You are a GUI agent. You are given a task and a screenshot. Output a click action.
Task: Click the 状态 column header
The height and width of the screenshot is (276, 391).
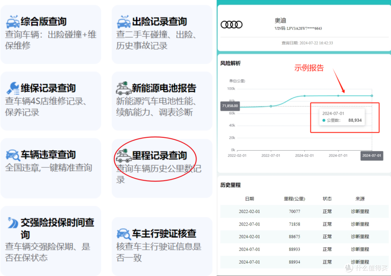[x=327, y=198]
